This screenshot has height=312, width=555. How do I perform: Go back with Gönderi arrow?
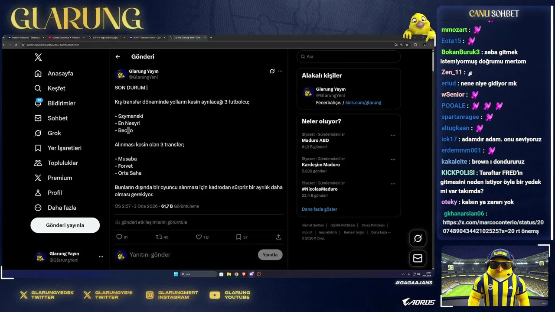point(118,57)
